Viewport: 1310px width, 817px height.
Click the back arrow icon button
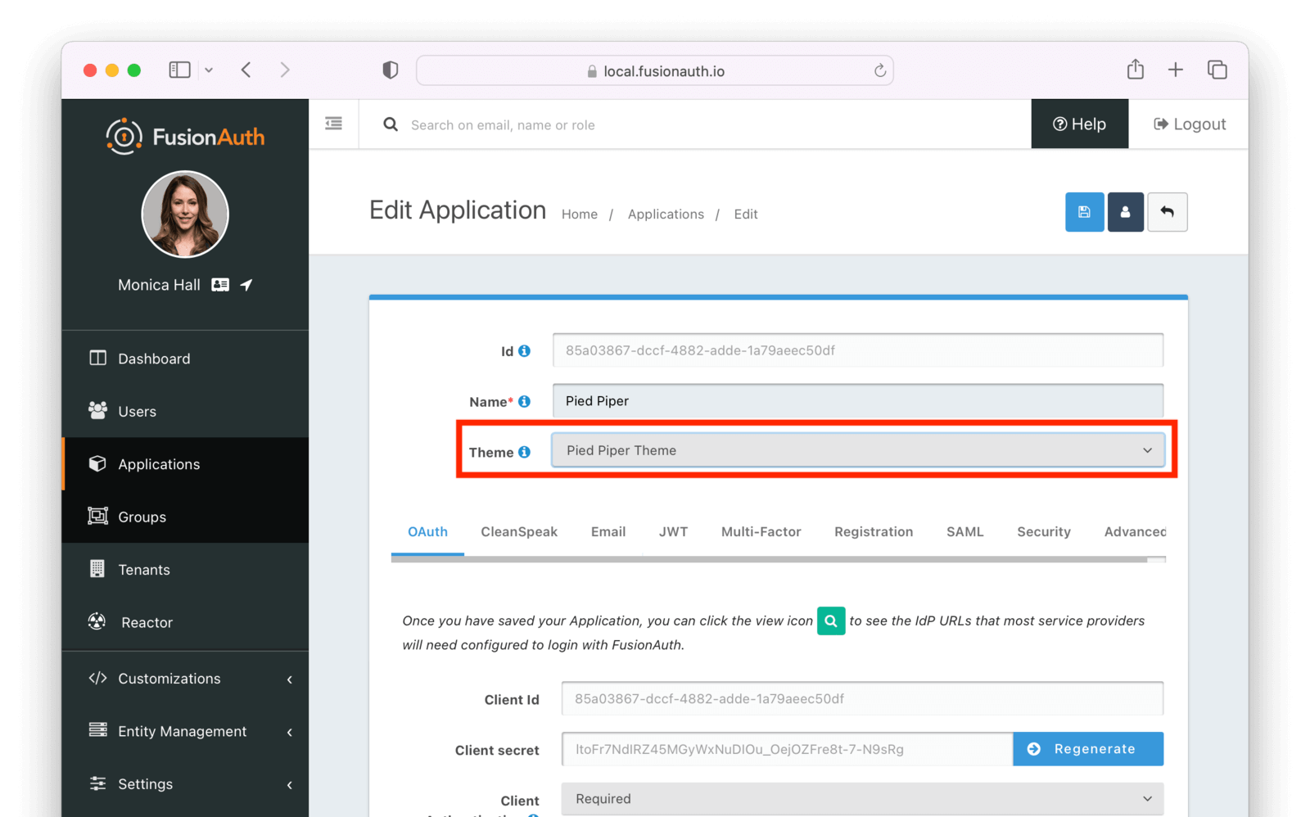[x=1167, y=212]
